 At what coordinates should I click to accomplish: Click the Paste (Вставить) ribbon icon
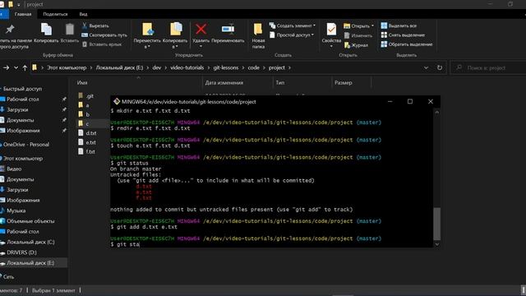coord(69,30)
